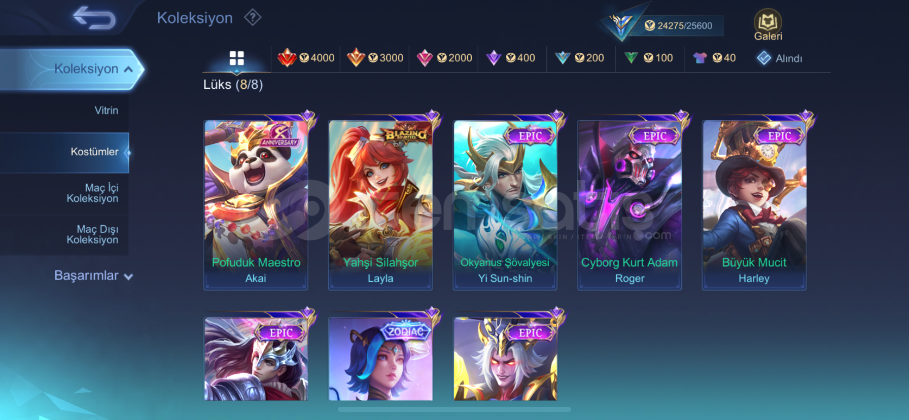Image resolution: width=909 pixels, height=420 pixels.
Task: Filter by 200-point blue gem tier
Action: 579,58
